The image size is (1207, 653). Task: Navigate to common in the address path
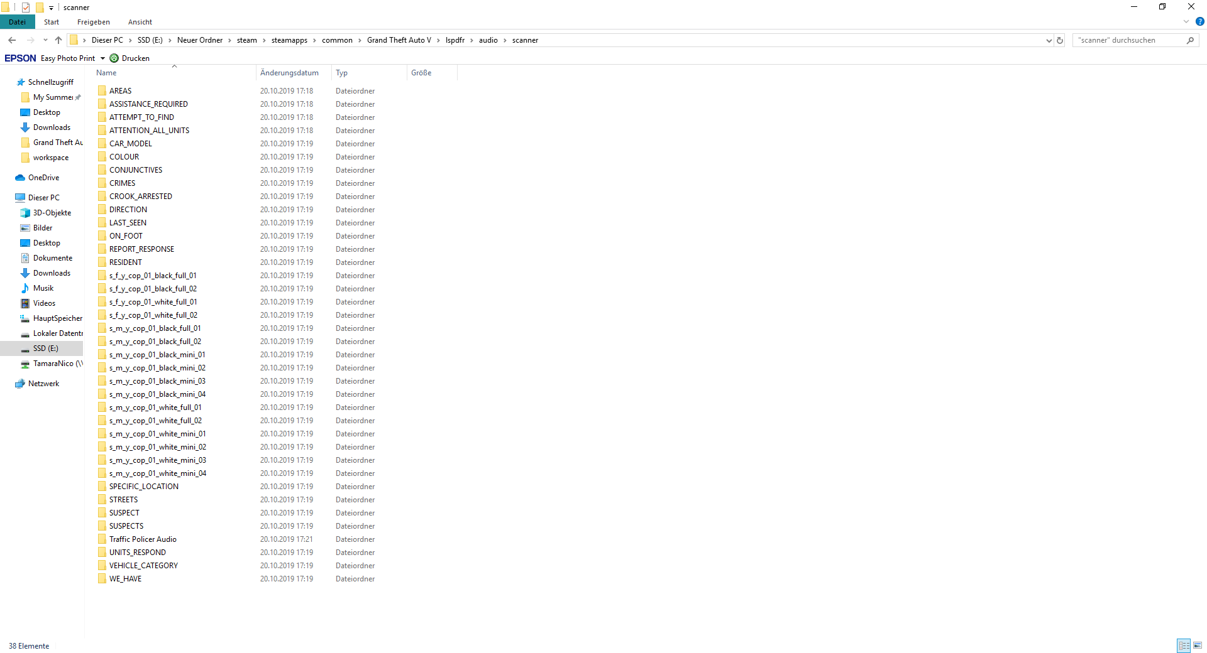[337, 40]
